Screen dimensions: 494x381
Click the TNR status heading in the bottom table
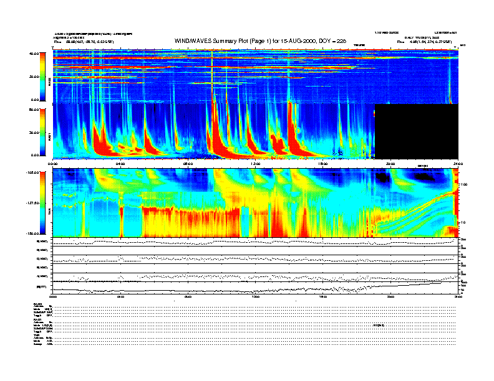point(36,335)
